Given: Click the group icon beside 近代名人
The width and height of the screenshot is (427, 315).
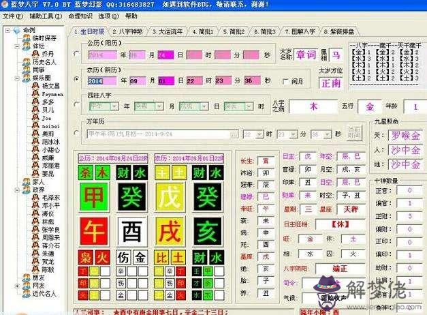Looking at the screenshot, I should click(27, 294).
